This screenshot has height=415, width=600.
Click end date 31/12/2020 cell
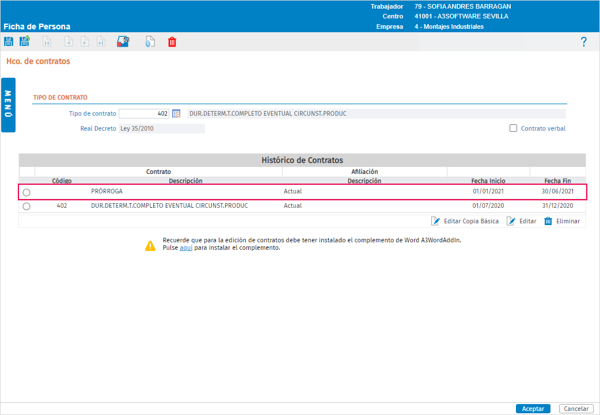557,206
